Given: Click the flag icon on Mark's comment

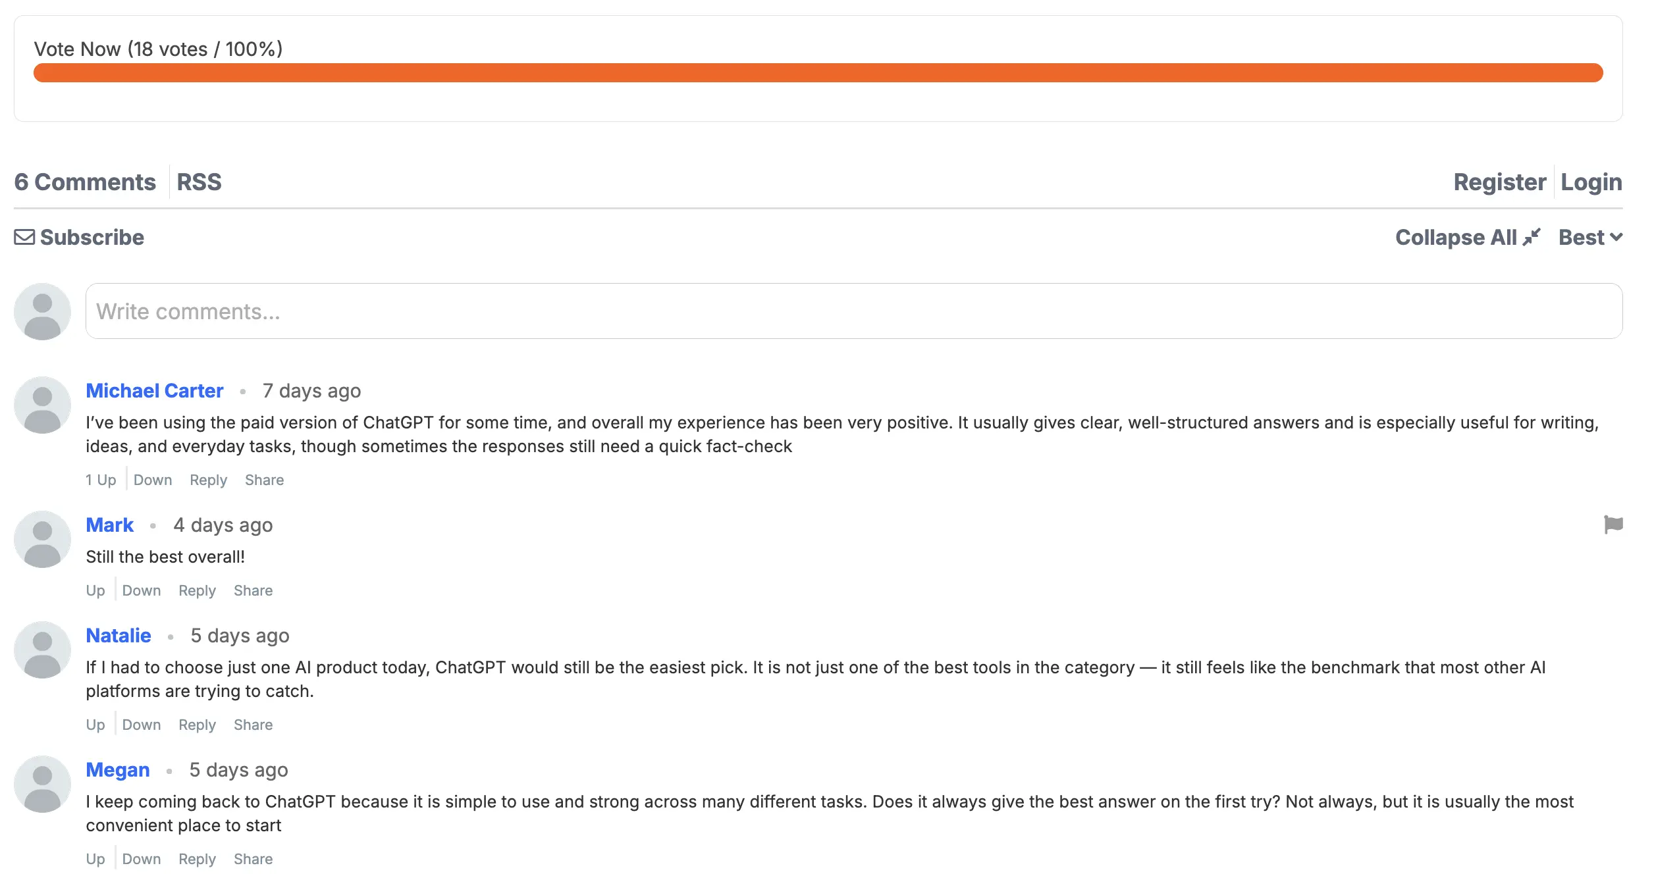Looking at the screenshot, I should 1614,526.
